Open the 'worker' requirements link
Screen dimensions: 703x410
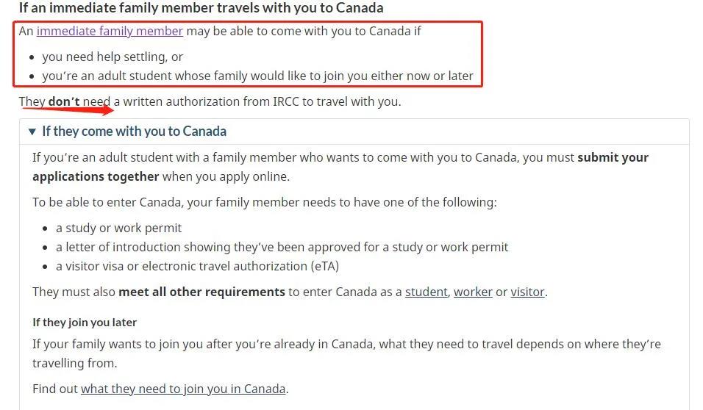click(473, 292)
